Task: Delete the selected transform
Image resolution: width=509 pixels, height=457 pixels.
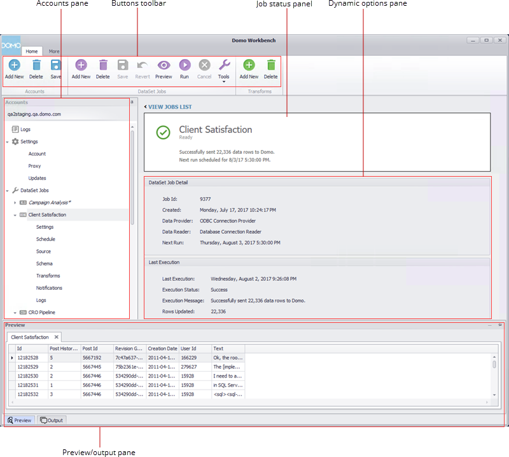Action: (x=270, y=65)
